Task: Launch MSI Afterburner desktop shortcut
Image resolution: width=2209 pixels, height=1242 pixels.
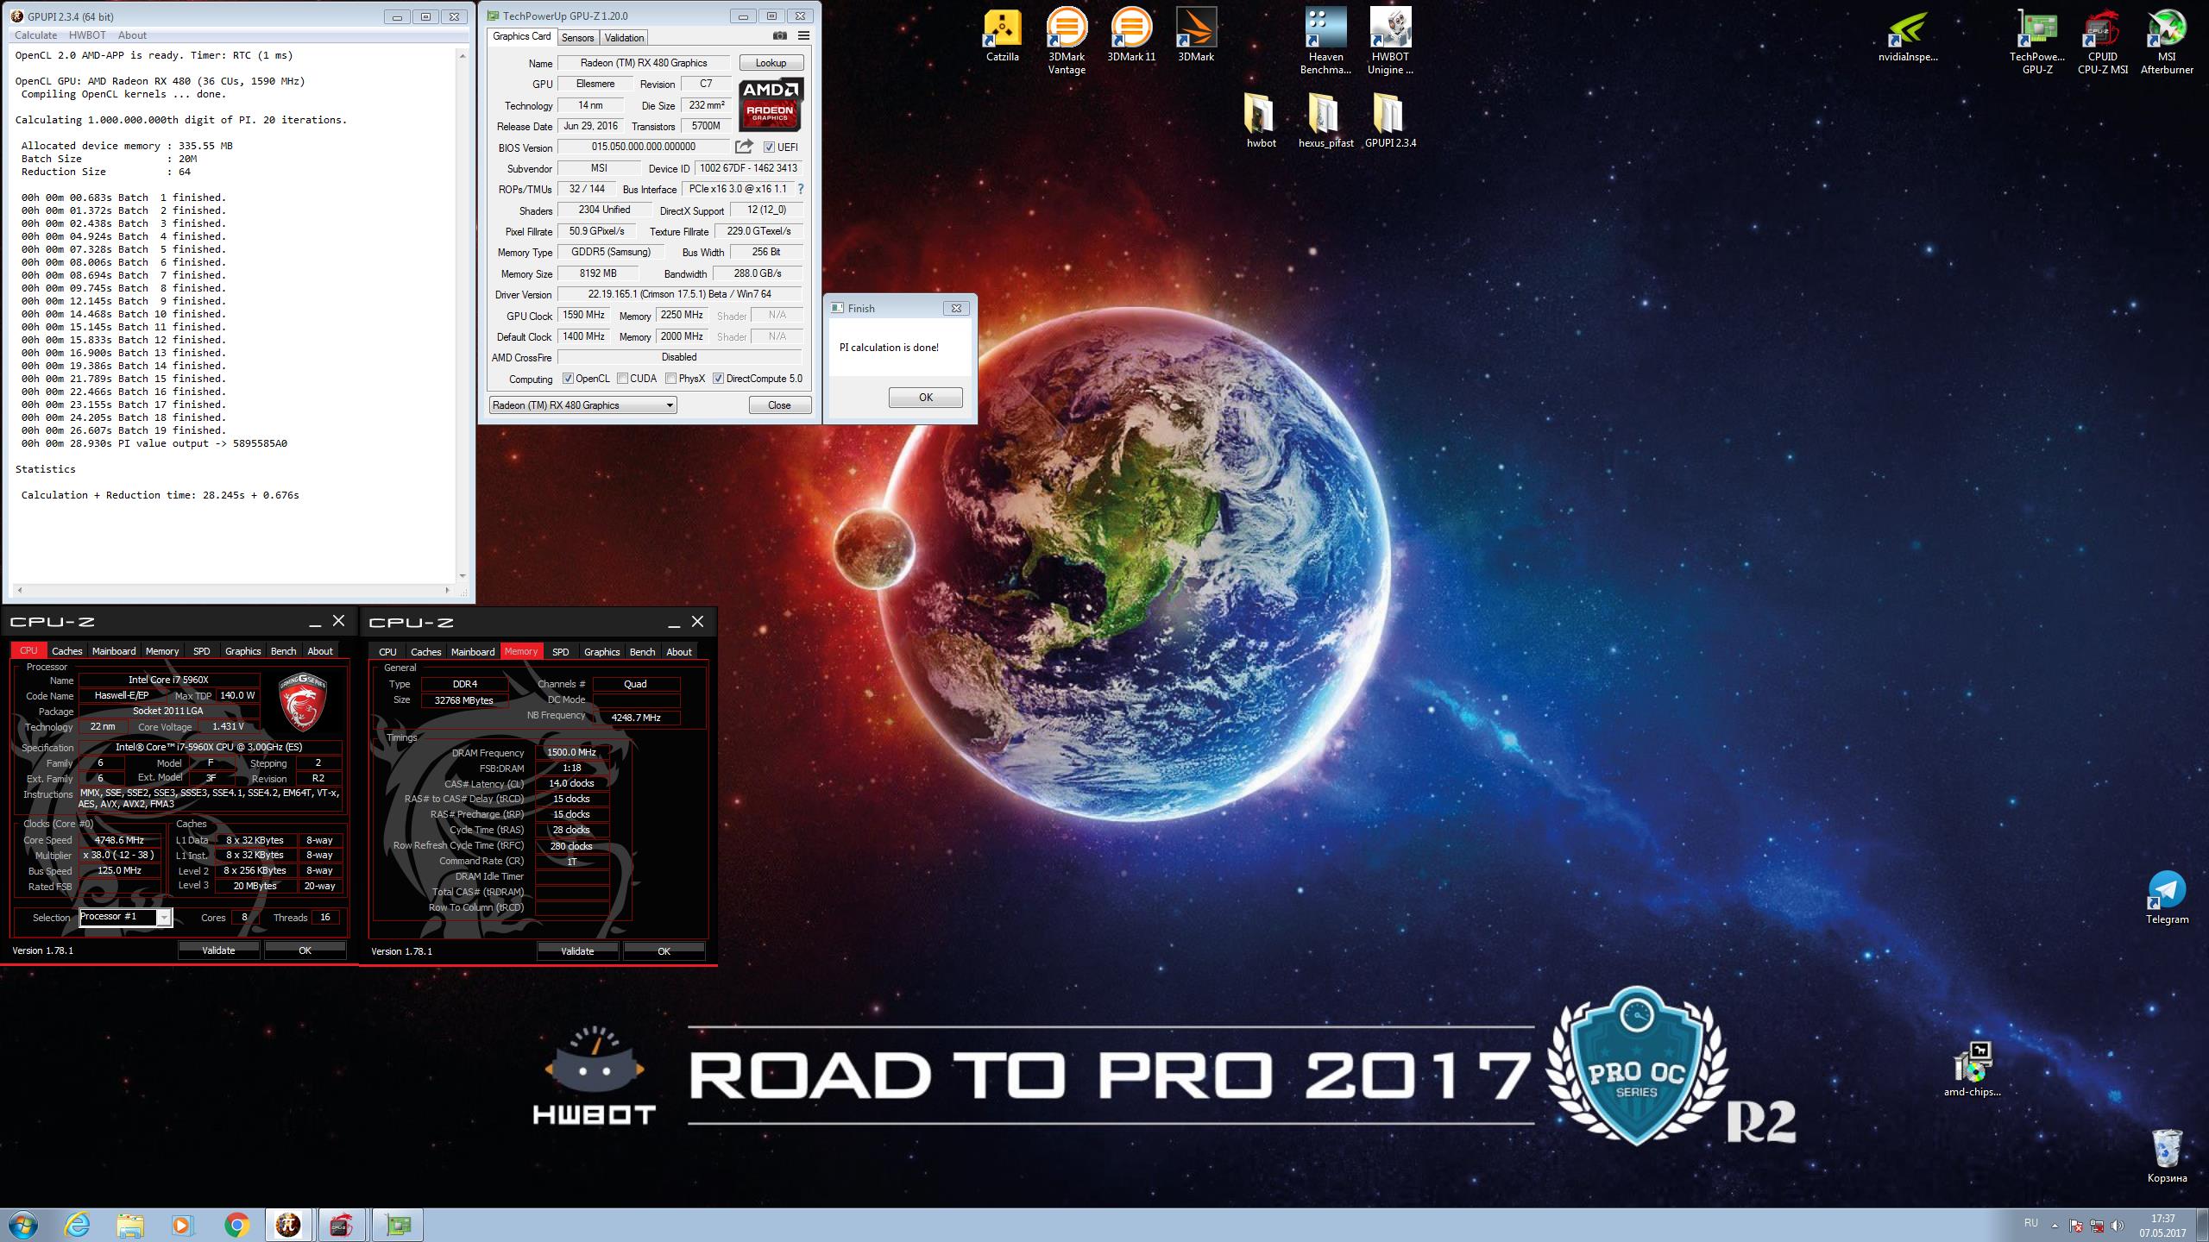Action: tap(2167, 41)
